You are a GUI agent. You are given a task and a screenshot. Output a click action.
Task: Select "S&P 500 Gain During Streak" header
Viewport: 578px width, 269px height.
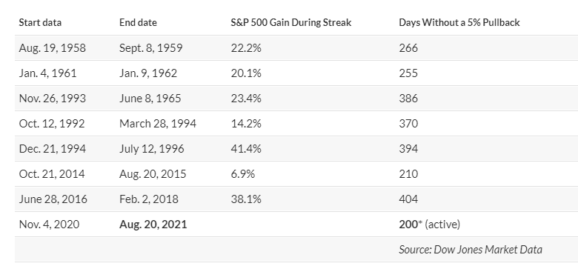pyautogui.click(x=290, y=22)
